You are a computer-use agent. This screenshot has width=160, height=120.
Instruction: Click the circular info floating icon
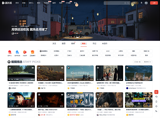click(x=156, y=106)
